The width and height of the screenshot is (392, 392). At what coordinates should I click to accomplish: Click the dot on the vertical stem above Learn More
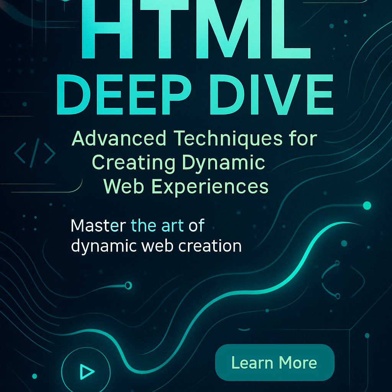click(367, 336)
